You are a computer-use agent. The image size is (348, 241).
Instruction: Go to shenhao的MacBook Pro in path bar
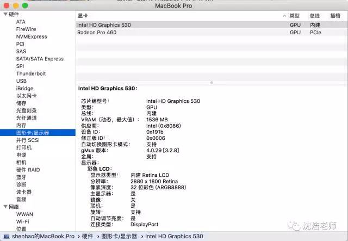43,236
